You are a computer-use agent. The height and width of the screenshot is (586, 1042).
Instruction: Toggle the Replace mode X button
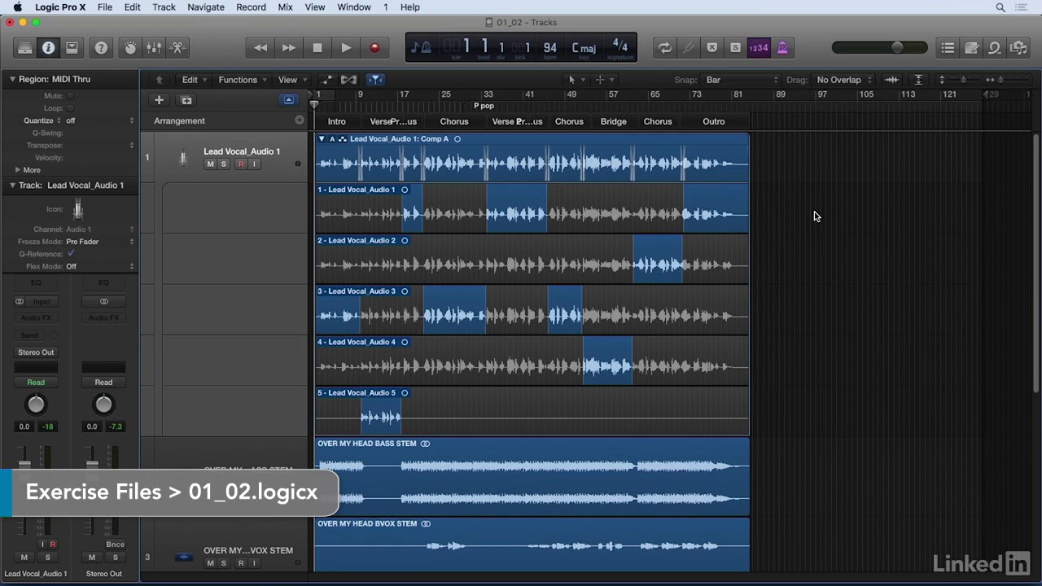click(x=712, y=48)
